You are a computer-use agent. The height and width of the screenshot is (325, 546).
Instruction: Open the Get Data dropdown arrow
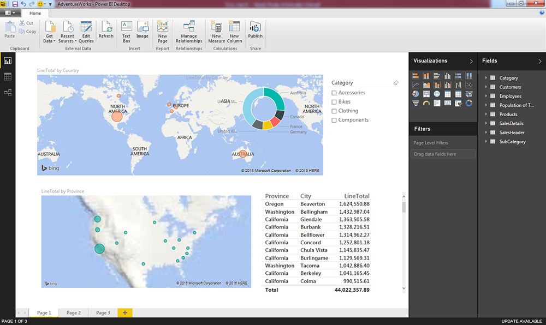point(54,41)
